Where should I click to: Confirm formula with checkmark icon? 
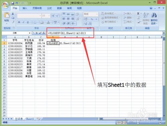point(40,33)
